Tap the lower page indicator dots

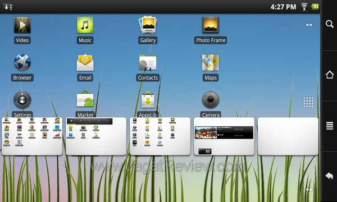pyautogui.click(x=309, y=189)
